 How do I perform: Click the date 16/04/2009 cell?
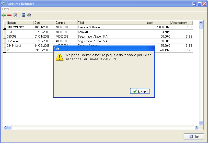44,27
